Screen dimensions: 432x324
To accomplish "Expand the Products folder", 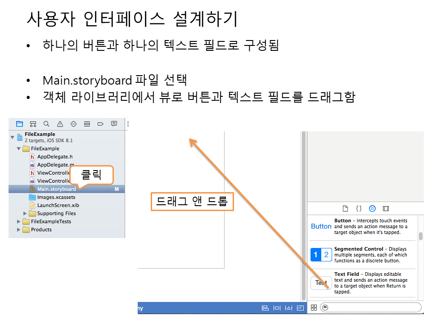I will point(19,229).
